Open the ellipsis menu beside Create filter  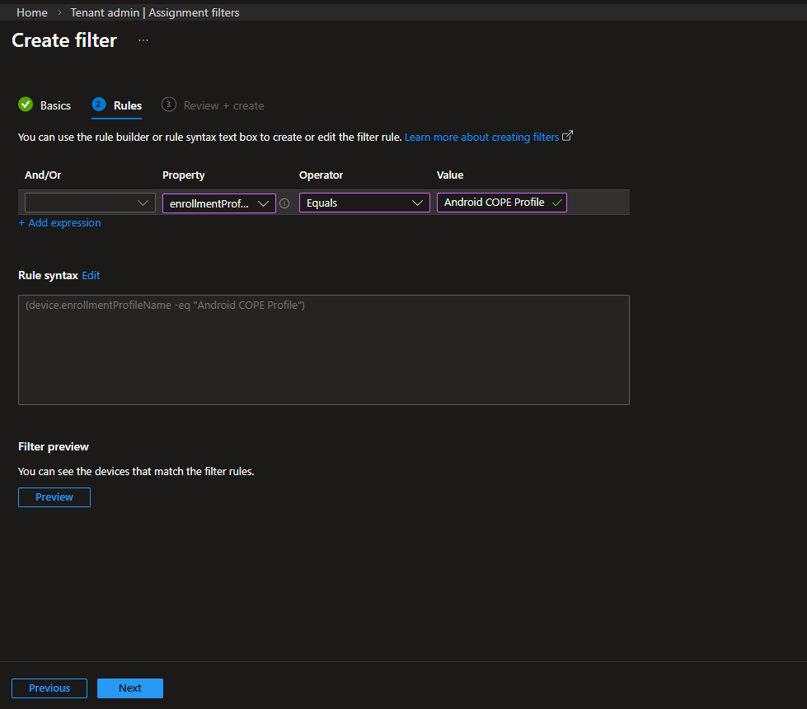pos(143,40)
